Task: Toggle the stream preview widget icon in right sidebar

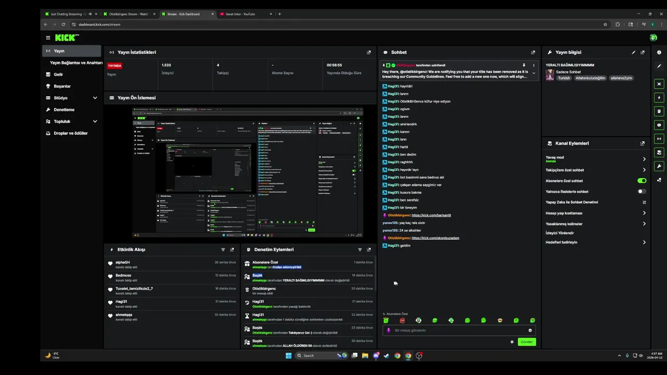Action: tap(659, 84)
